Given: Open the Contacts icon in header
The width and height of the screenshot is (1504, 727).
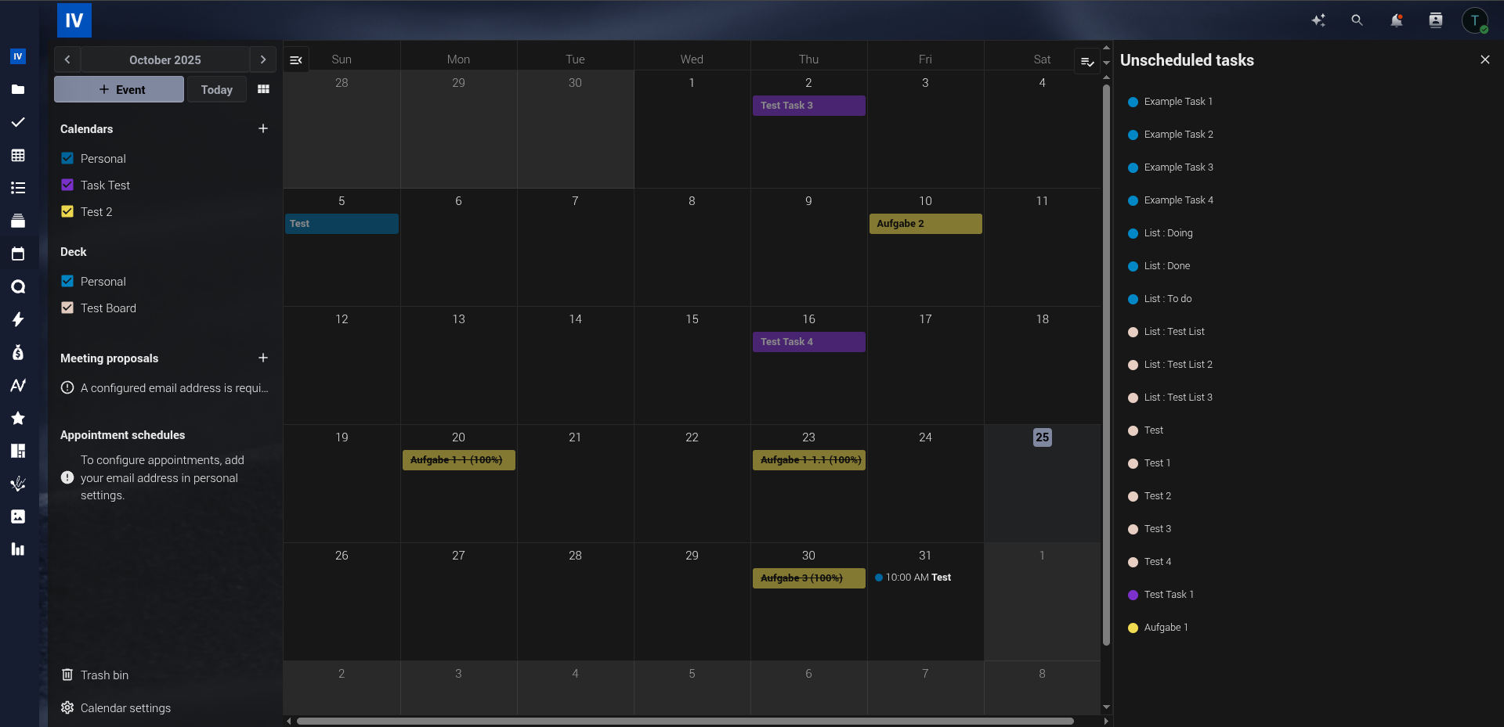Looking at the screenshot, I should pos(1435,20).
